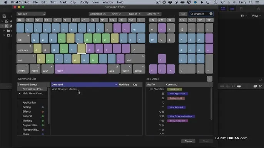The width and height of the screenshot is (264, 148).
Task: Click the Wi-Fi icon in menu bar
Action: point(222,2)
